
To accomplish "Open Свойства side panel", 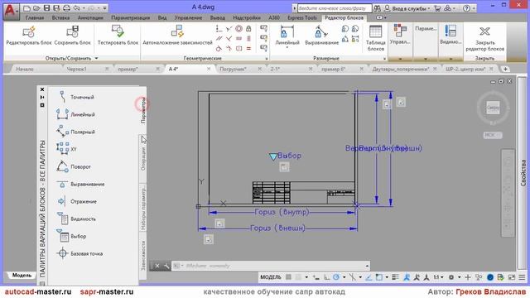I will (523, 172).
